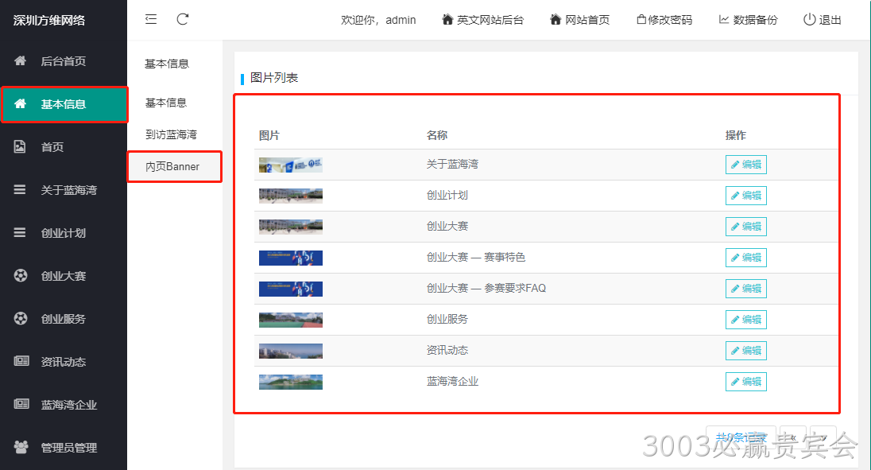The height and width of the screenshot is (470, 871).
Task: Click the 赛事特色 row thumbnail
Action: [x=291, y=258]
